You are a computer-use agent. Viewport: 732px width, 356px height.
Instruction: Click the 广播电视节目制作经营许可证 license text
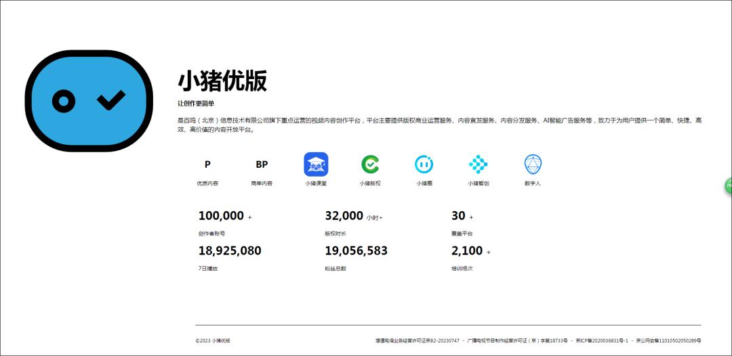(x=517, y=340)
